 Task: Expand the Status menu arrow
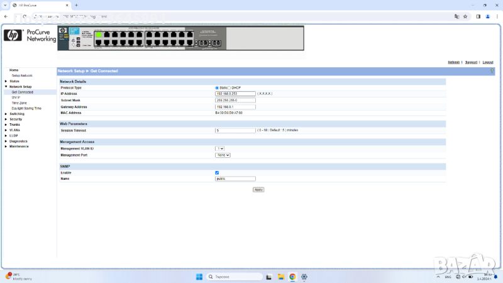(x=6, y=81)
